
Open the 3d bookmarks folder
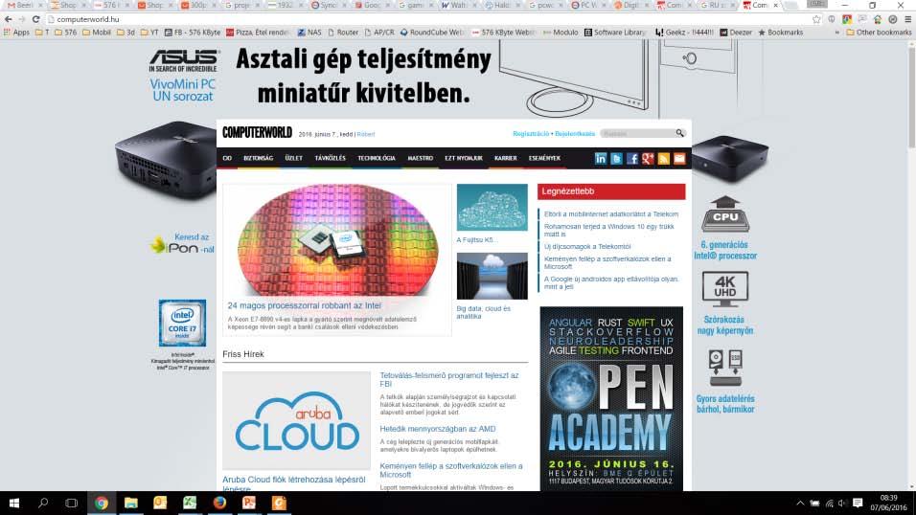click(x=126, y=33)
